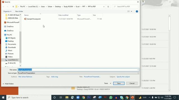Open the Save as type dropdown
This screenshot has width=179, height=100.
(78, 73)
